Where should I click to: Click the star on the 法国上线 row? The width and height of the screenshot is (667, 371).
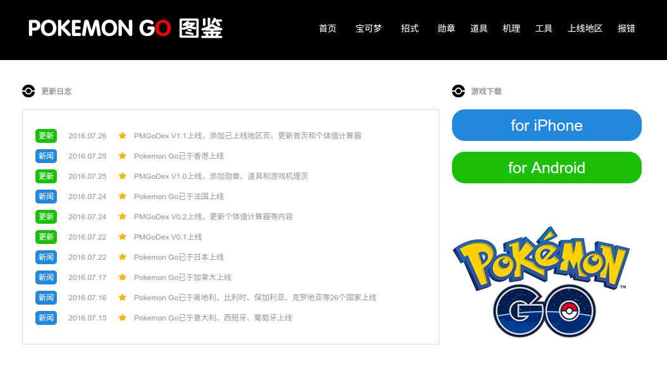(x=123, y=196)
